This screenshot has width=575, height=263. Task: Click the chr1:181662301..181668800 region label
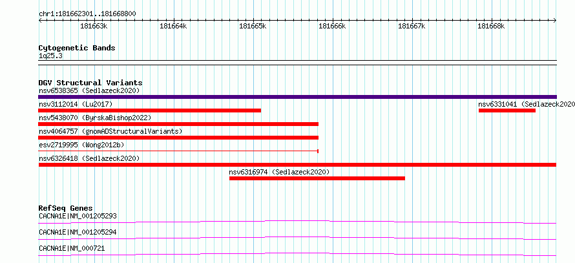(x=87, y=14)
